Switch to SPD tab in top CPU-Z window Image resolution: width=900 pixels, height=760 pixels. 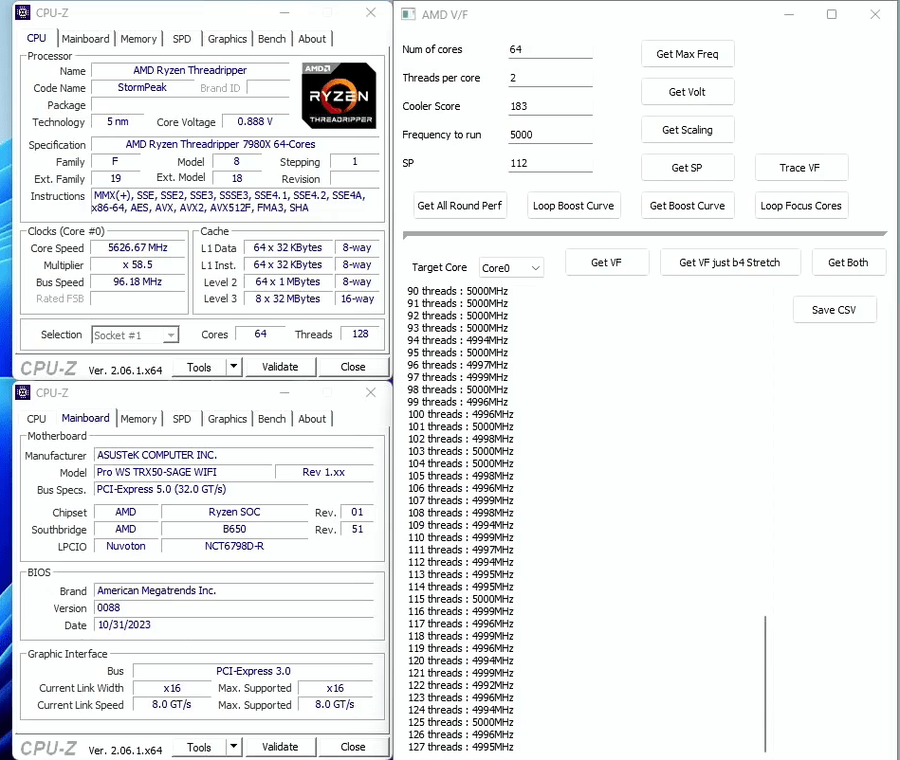coord(182,39)
